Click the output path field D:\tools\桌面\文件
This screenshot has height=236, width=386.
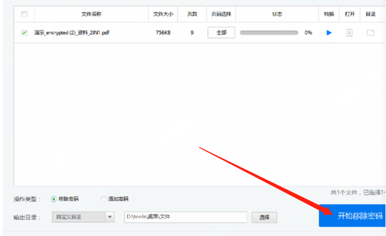coord(185,217)
